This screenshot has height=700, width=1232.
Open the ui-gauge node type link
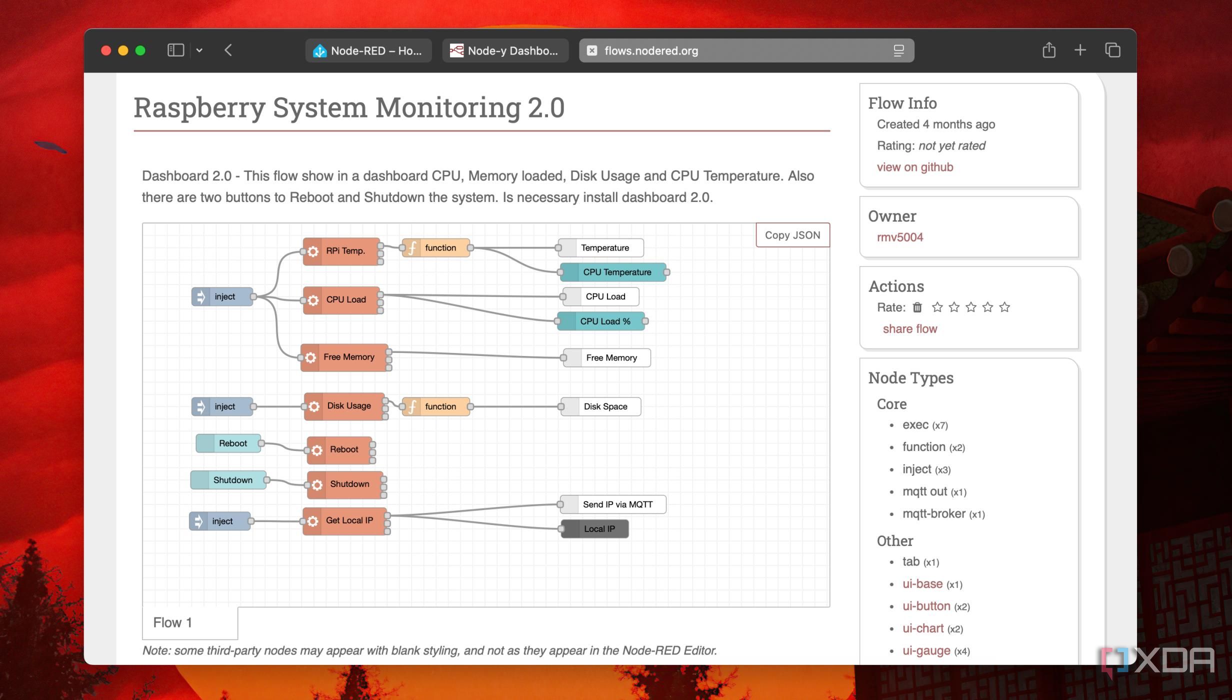926,650
